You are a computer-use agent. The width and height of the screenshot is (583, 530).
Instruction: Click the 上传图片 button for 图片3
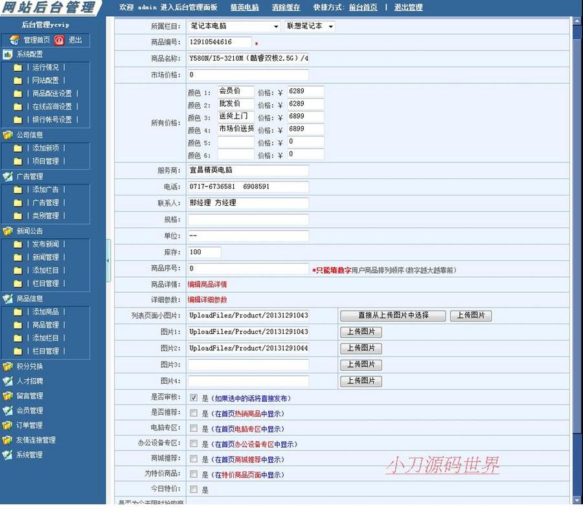360,364
